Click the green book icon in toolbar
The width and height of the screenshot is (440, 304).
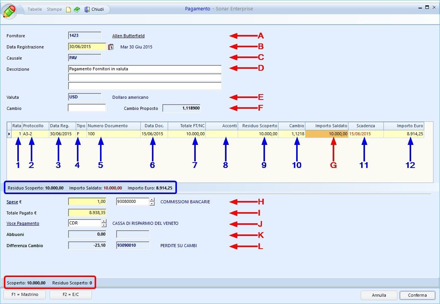click(77, 10)
